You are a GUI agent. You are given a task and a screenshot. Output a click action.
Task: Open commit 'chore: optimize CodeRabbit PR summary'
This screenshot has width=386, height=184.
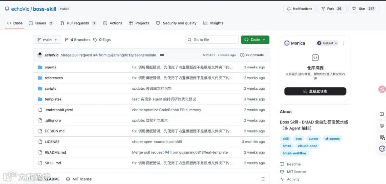[167, 110]
